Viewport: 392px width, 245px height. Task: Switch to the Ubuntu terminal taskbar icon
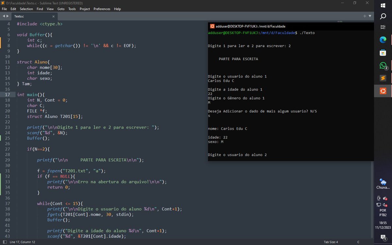383,91
